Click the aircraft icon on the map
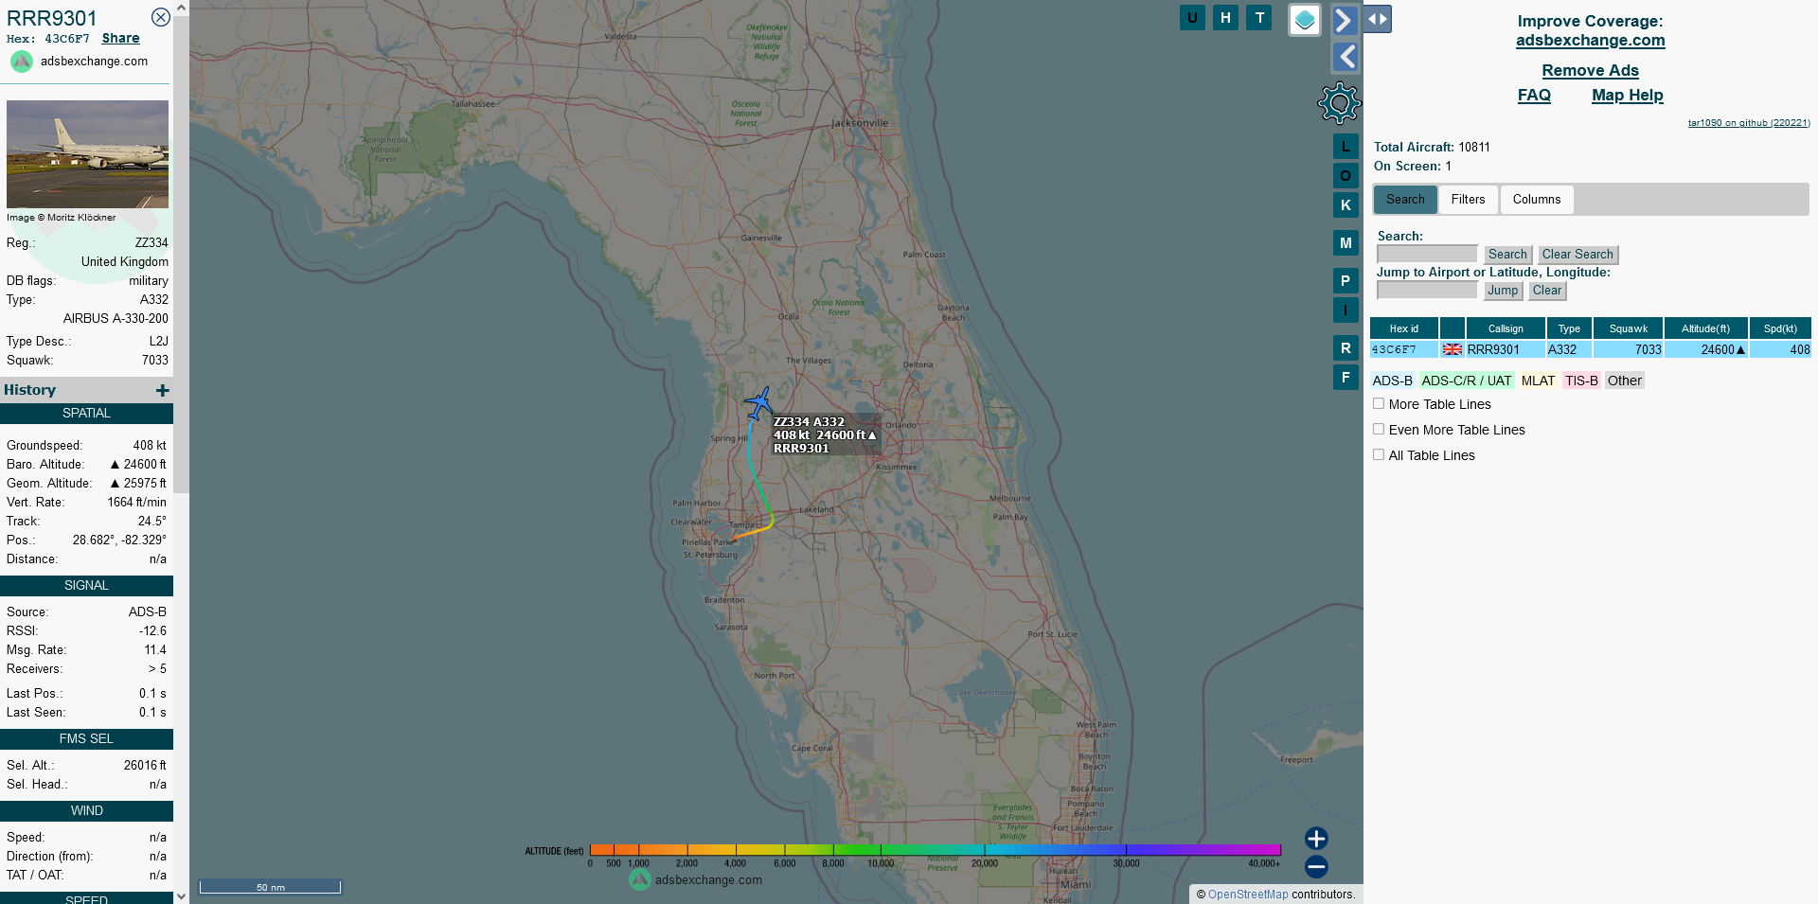1818x904 pixels. click(758, 403)
